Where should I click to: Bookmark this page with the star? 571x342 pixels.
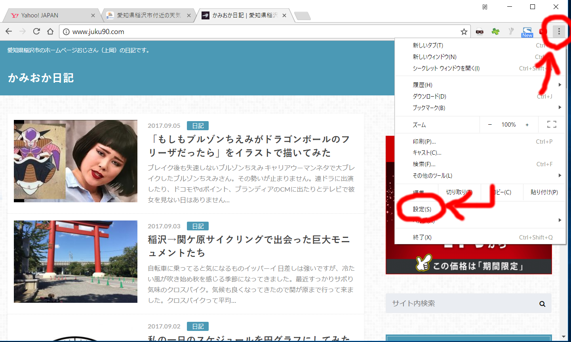[464, 32]
